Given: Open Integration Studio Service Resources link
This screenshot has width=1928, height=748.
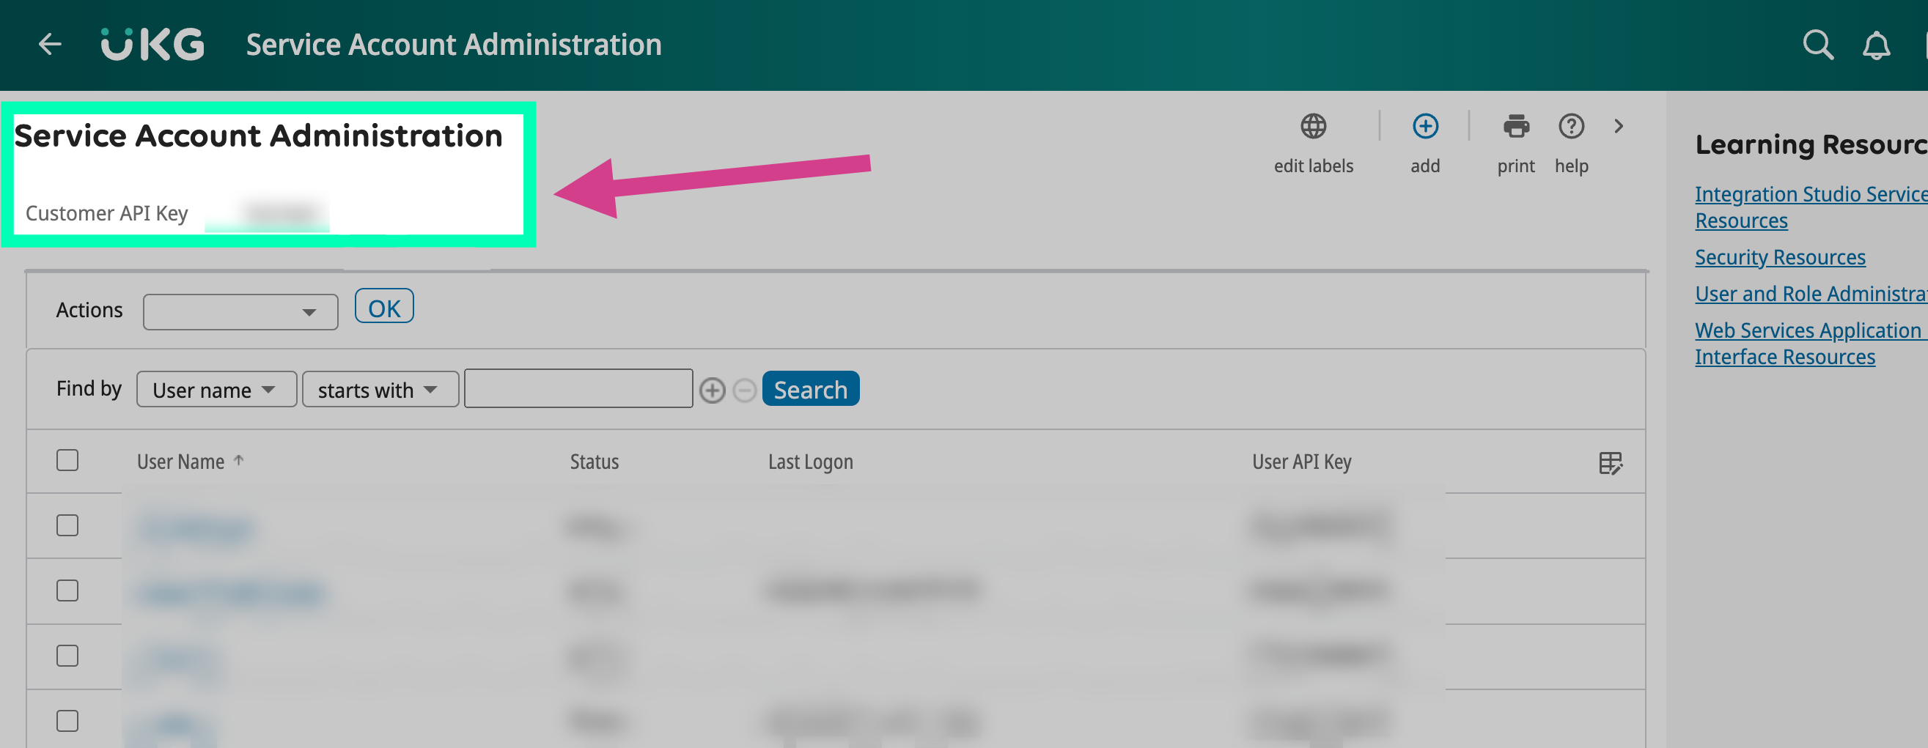Looking at the screenshot, I should (1810, 207).
